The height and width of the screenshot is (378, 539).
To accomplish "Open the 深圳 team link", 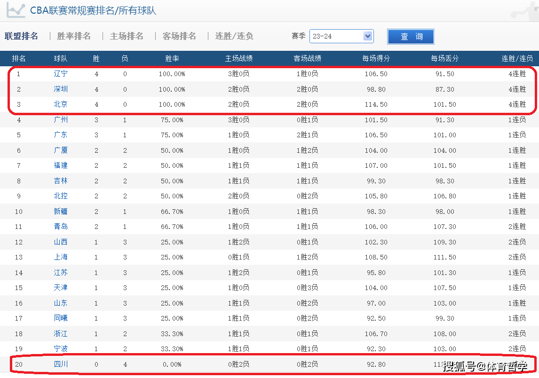I will point(61,89).
